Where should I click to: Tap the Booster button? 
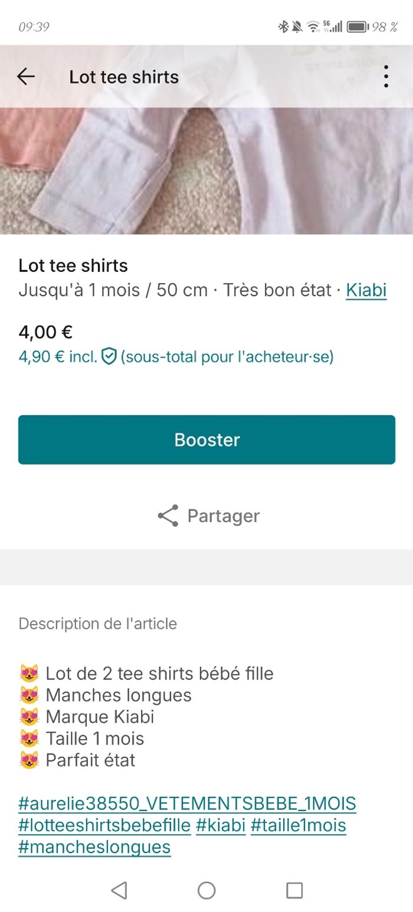pyautogui.click(x=206, y=439)
